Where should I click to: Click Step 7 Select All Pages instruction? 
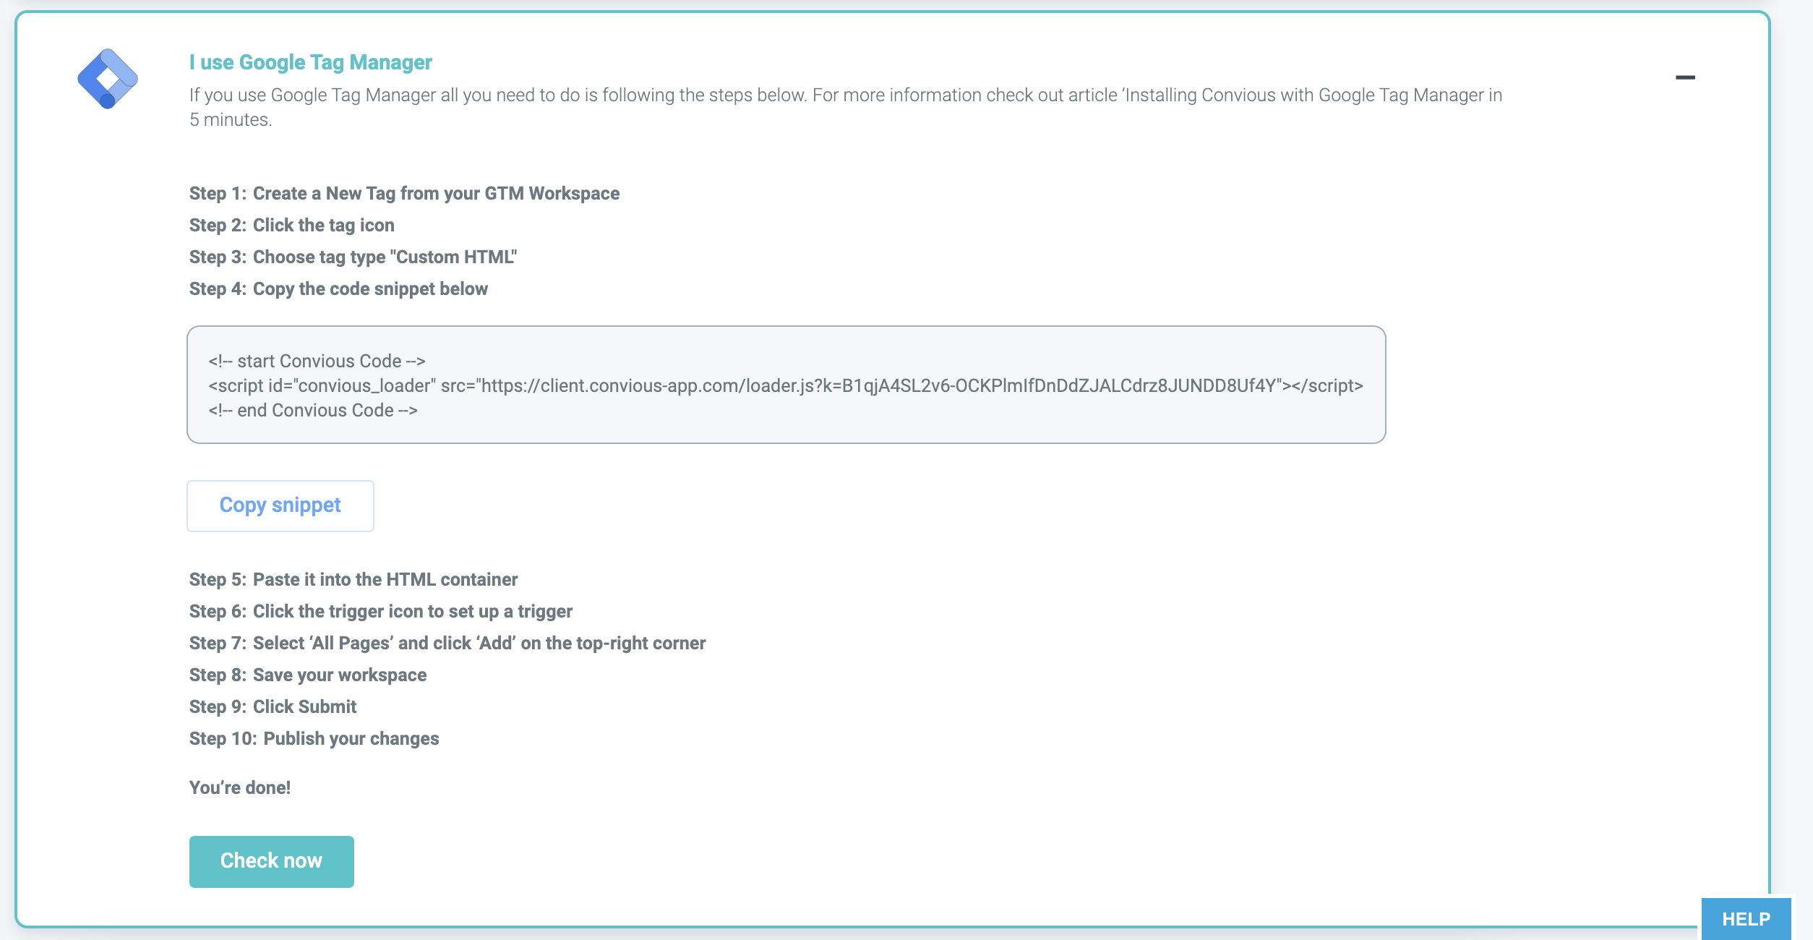point(447,643)
